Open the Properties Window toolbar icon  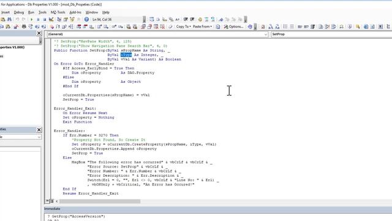(x=66, y=19)
